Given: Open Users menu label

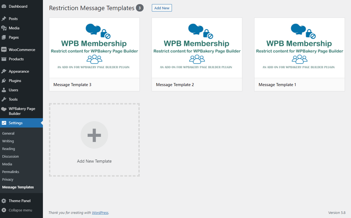Looking at the screenshot, I should 13,90.
